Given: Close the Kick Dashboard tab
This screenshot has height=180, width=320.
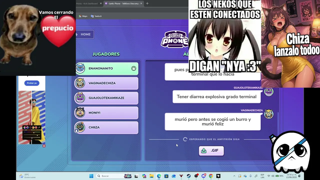Looking at the screenshot, I should click(x=101, y=3).
